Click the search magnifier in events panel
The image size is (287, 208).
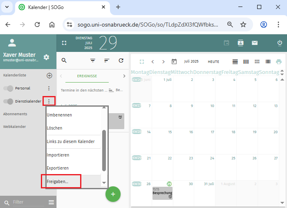(64, 60)
